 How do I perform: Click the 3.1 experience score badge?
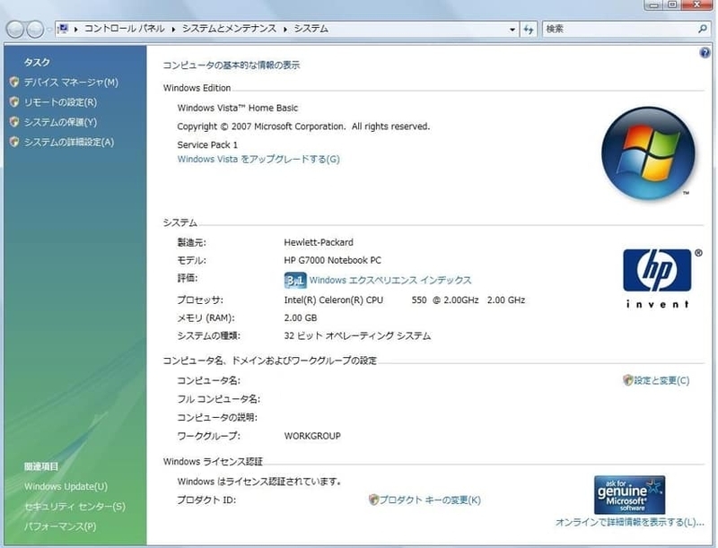point(295,280)
